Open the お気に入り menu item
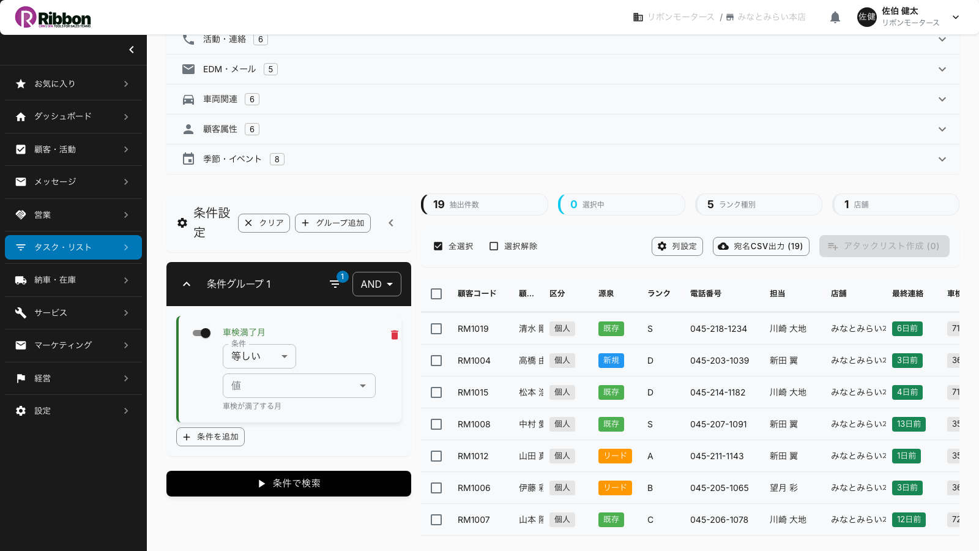 (x=73, y=84)
